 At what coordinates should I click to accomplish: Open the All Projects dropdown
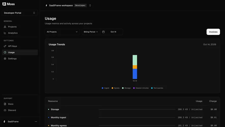coord(62,32)
